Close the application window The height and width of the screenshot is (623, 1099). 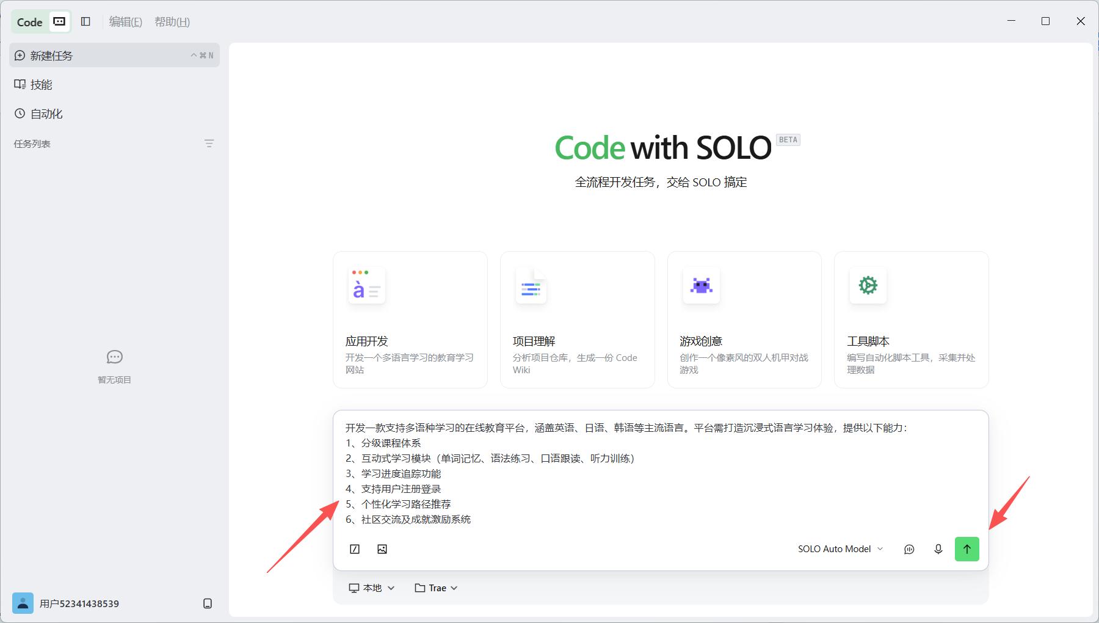coord(1080,21)
